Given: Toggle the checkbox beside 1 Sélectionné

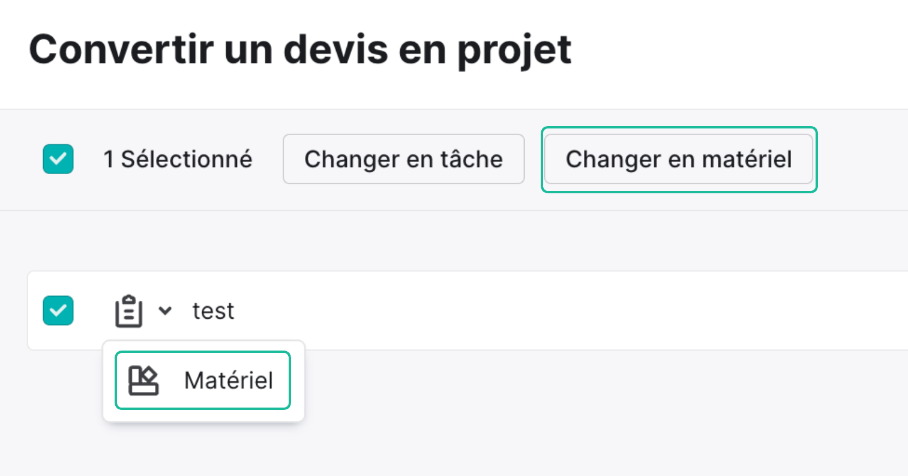Looking at the screenshot, I should [58, 159].
